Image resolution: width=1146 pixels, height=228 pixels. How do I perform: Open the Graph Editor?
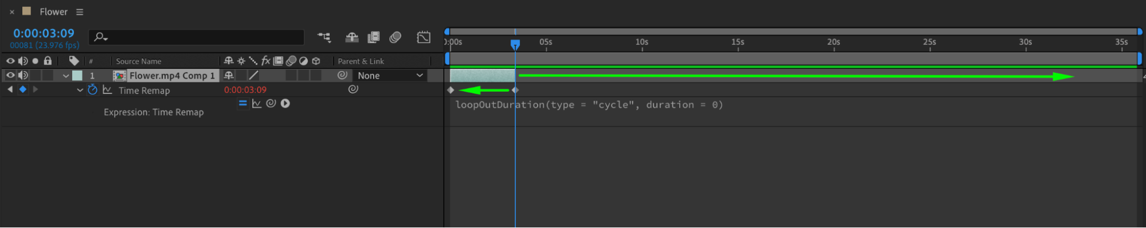click(424, 38)
